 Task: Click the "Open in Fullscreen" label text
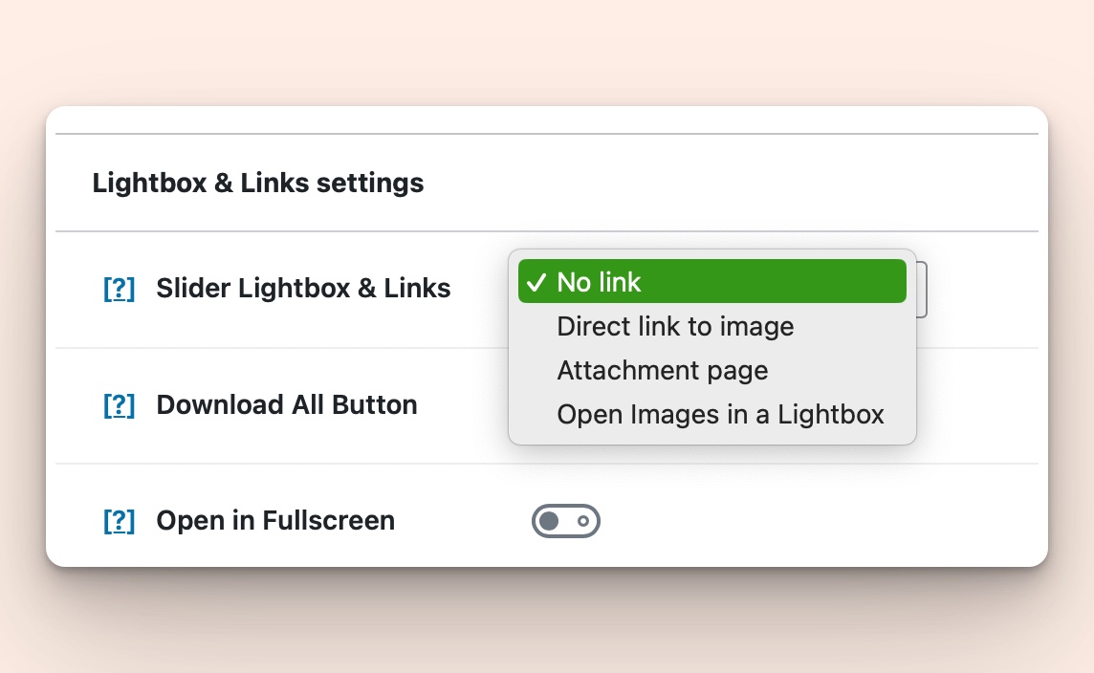tap(275, 521)
